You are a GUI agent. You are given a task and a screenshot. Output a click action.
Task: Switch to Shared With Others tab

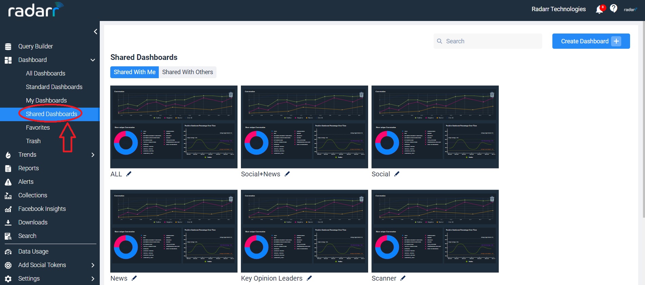pyautogui.click(x=188, y=72)
